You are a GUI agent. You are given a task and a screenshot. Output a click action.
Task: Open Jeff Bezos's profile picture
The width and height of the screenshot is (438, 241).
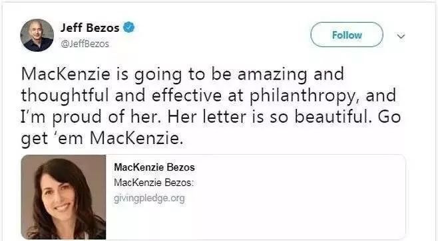pos(37,35)
